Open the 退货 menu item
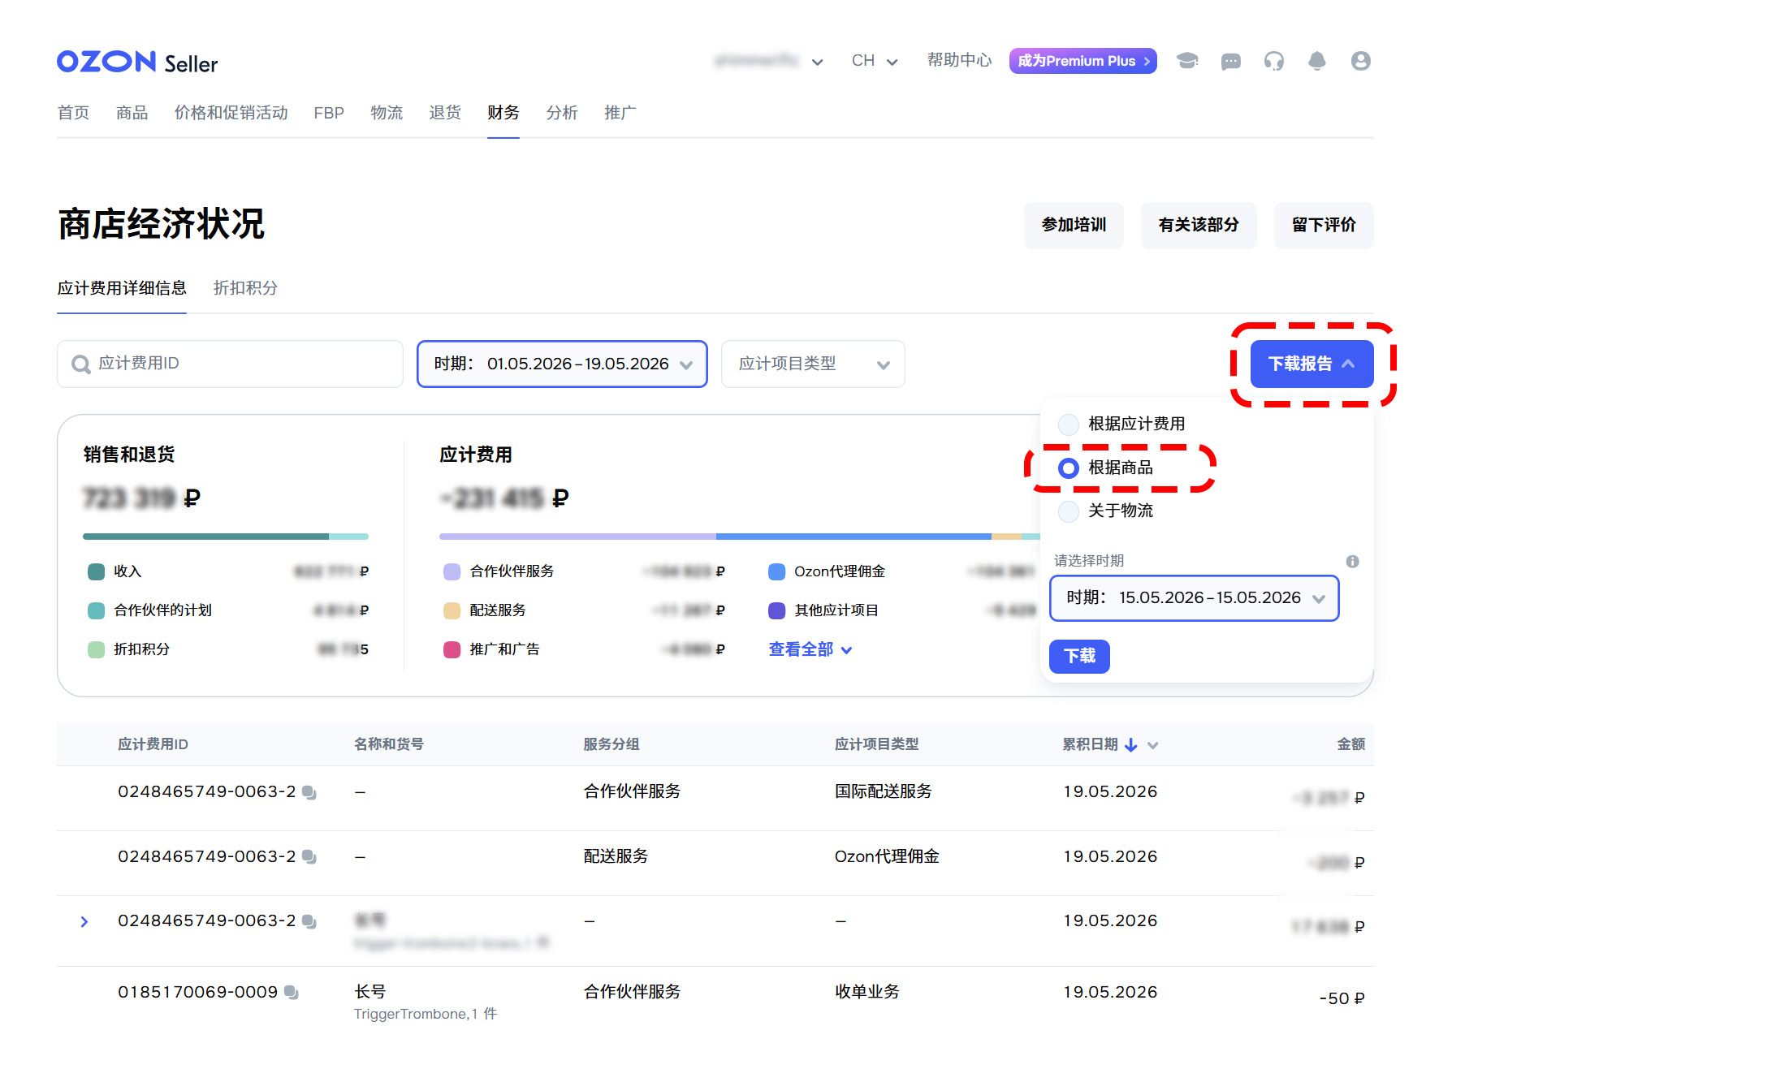The width and height of the screenshot is (1789, 1082). tap(445, 113)
